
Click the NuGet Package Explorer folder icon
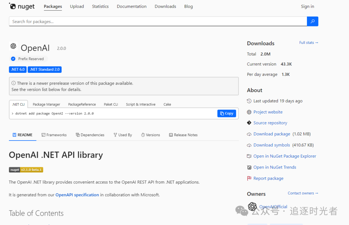pos(249,156)
